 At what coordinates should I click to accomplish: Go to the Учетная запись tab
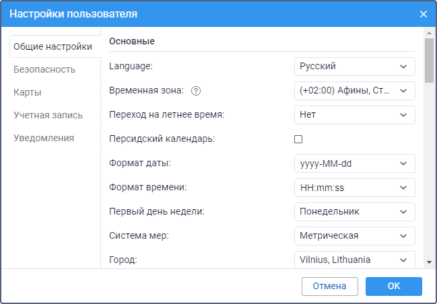pos(48,115)
